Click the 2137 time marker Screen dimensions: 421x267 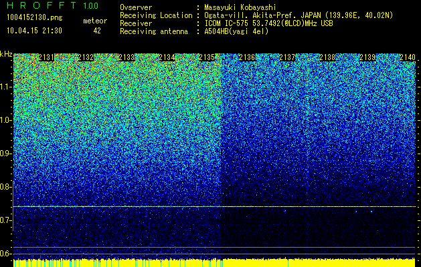click(x=287, y=57)
